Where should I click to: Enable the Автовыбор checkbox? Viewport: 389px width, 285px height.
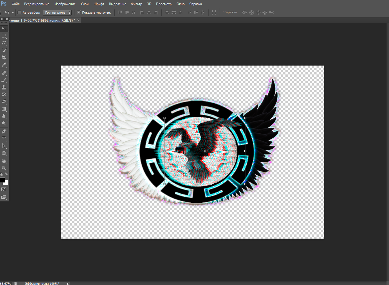point(19,12)
